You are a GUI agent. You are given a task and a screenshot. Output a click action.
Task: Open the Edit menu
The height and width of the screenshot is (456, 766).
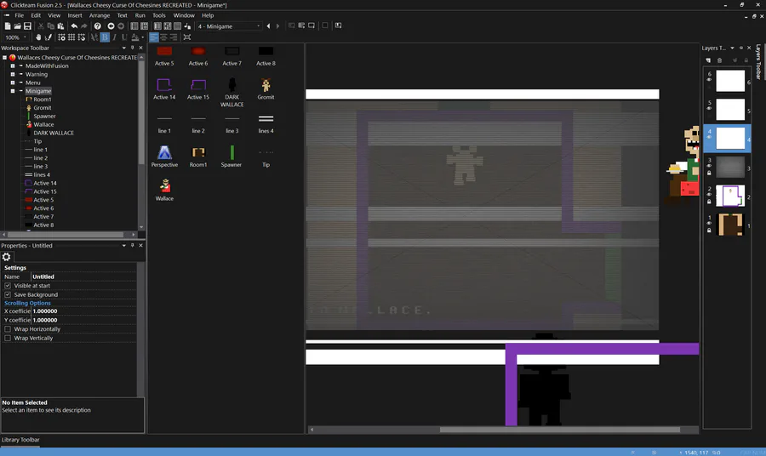click(36, 15)
